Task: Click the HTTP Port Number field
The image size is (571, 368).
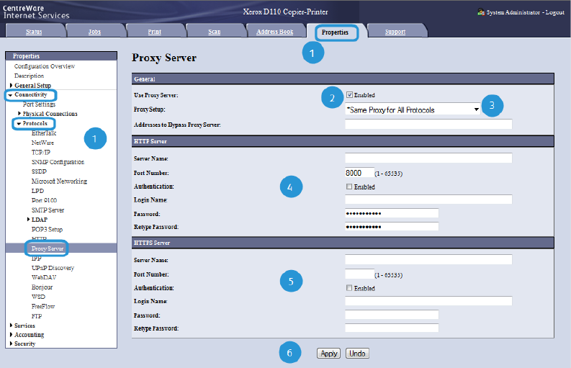Action: pyautogui.click(x=359, y=173)
